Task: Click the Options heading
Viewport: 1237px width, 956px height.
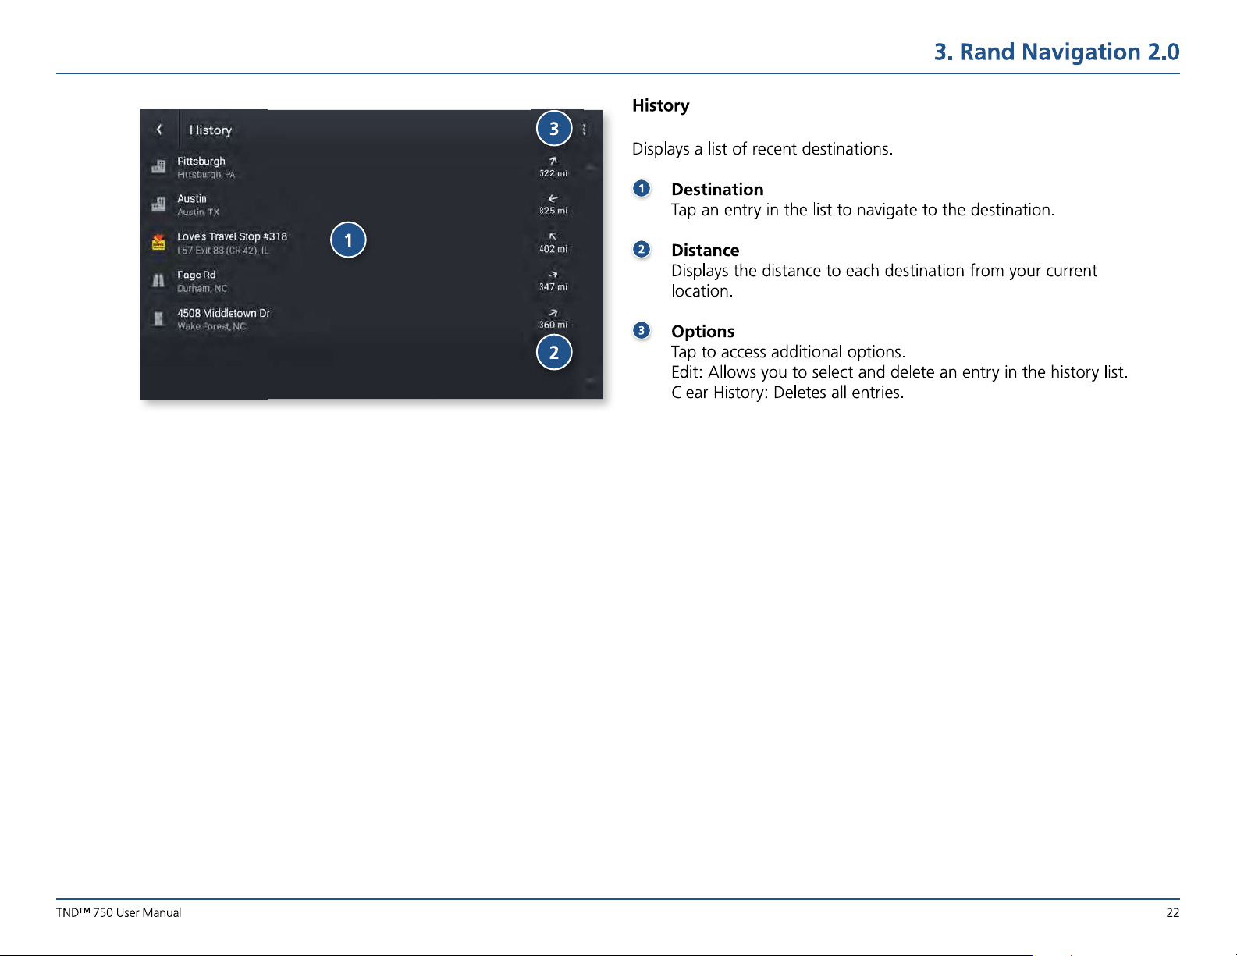Action: (702, 332)
